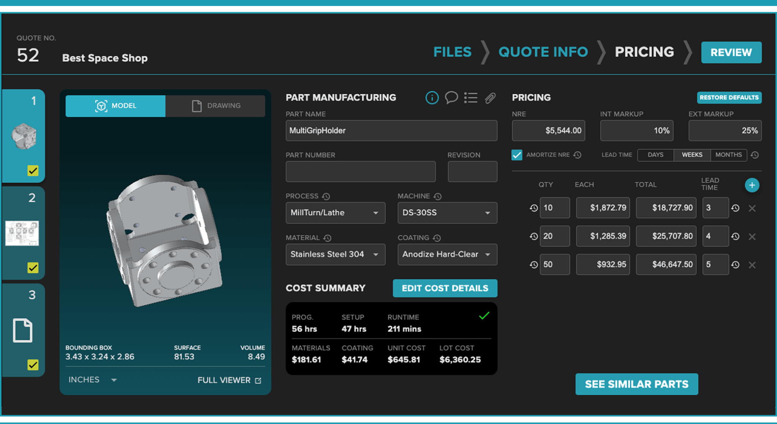The image size is (777, 424).
Task: Click history icon next to Coating
Action: [x=437, y=238]
